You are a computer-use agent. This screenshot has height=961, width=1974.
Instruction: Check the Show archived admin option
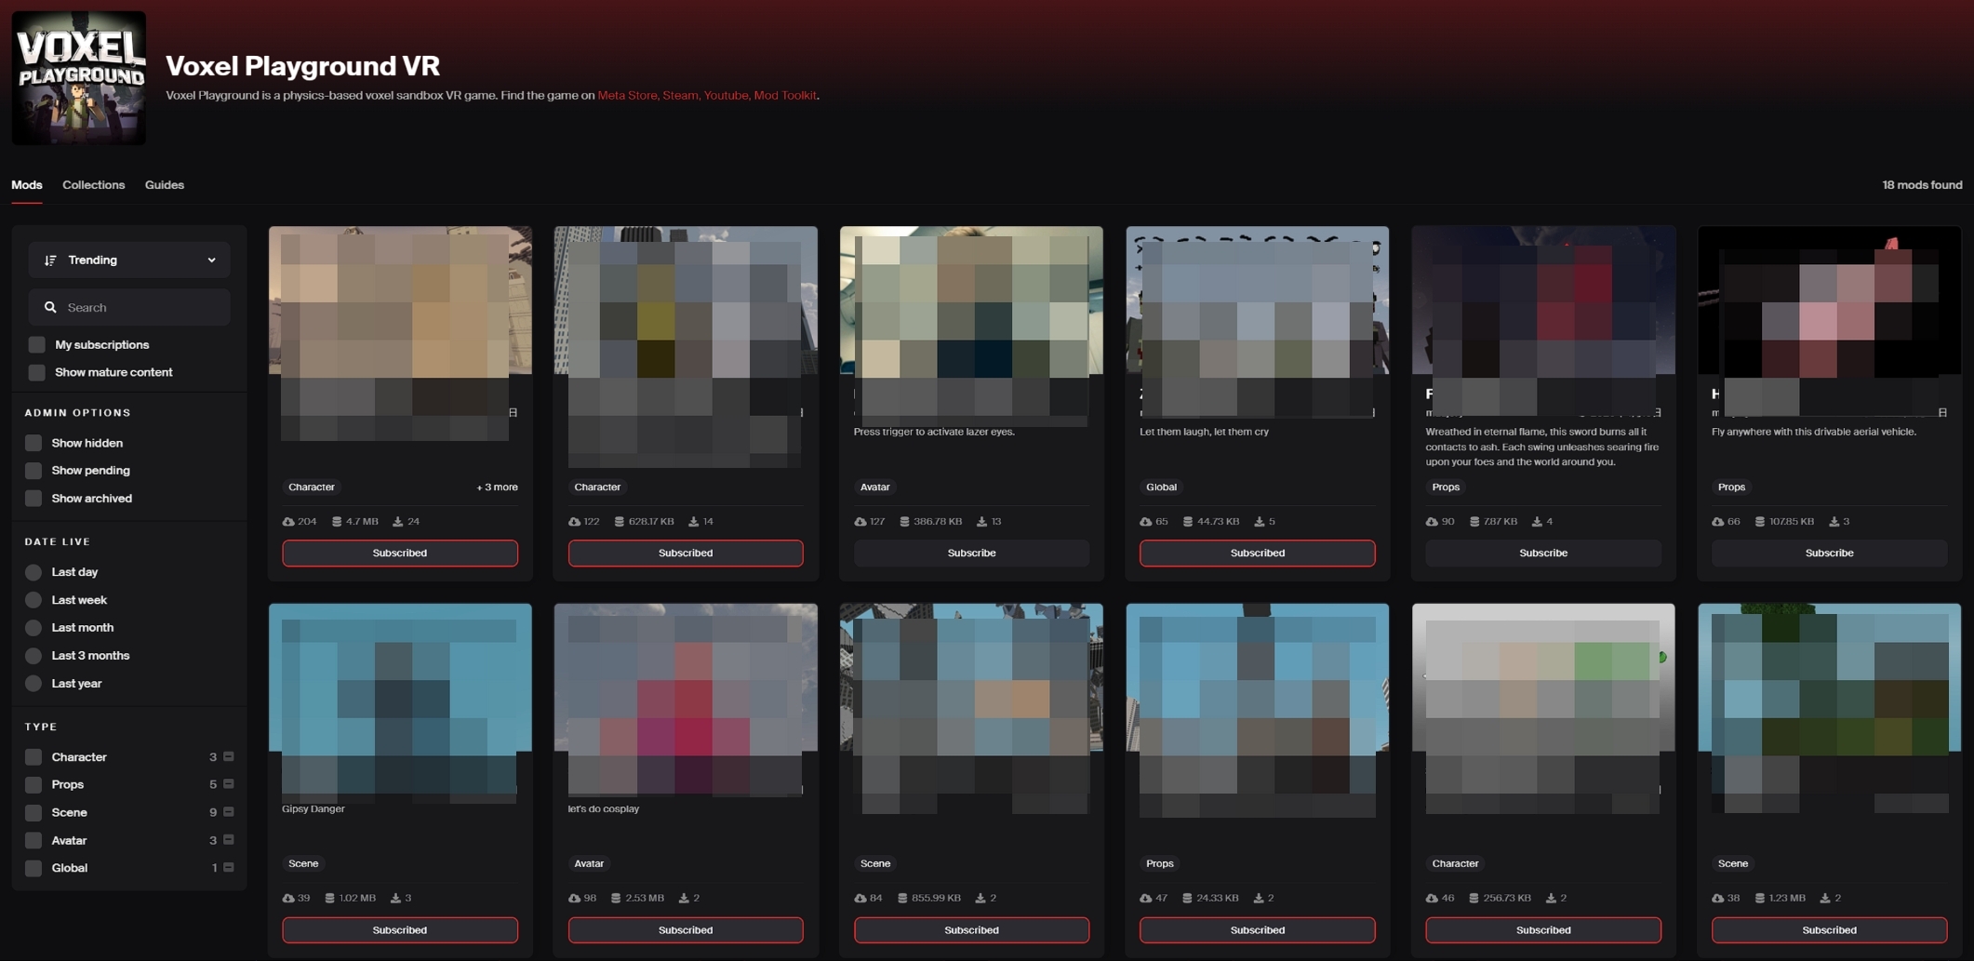pos(33,499)
